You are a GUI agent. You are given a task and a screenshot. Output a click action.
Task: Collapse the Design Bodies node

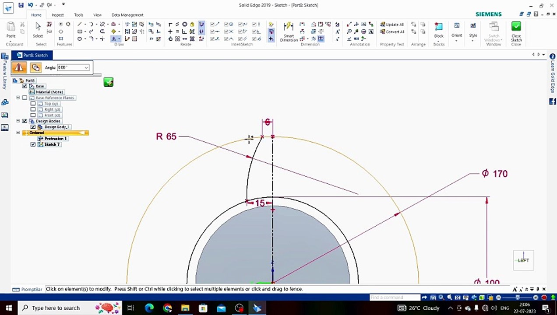pyautogui.click(x=18, y=121)
